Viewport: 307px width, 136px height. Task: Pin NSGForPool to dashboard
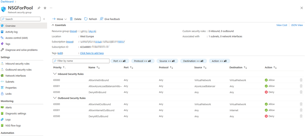[x=39, y=8]
